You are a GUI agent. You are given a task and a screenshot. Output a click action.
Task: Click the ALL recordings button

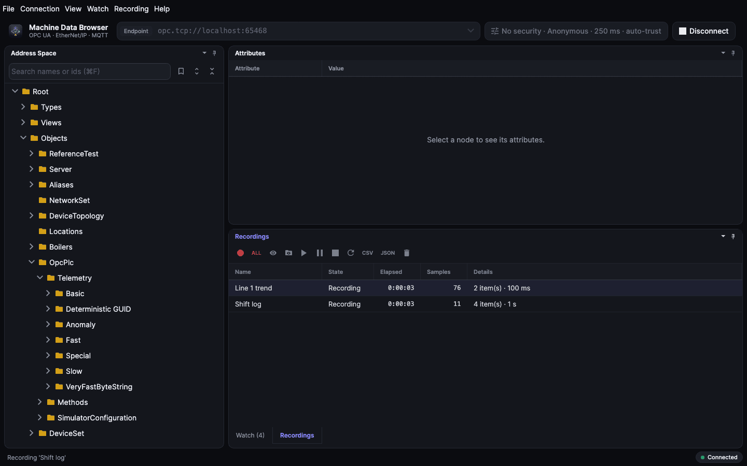pos(256,253)
